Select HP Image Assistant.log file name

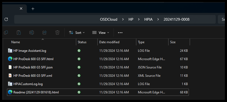30,51
